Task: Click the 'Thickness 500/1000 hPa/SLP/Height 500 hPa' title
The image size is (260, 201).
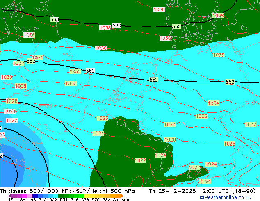Action: pos(67,191)
